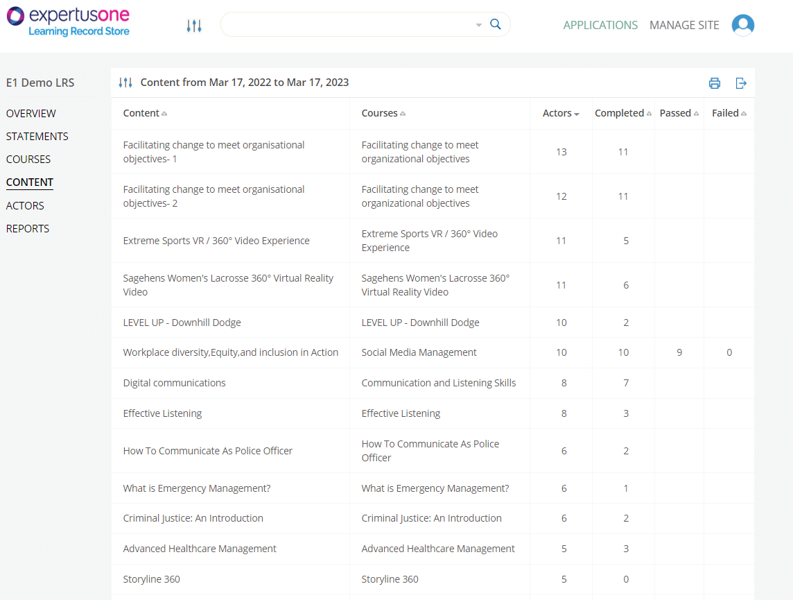The width and height of the screenshot is (793, 600).
Task: Click Completed value 5 for Extreme Sports VR
Action: pyautogui.click(x=626, y=241)
